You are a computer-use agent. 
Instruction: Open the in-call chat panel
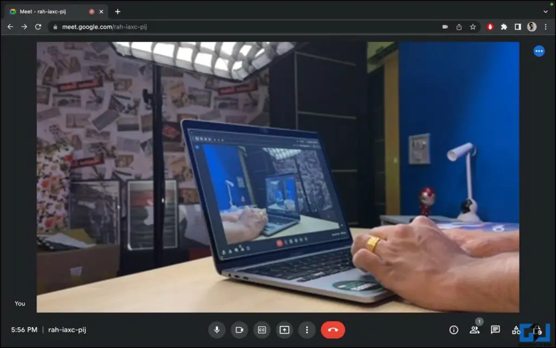pos(495,330)
